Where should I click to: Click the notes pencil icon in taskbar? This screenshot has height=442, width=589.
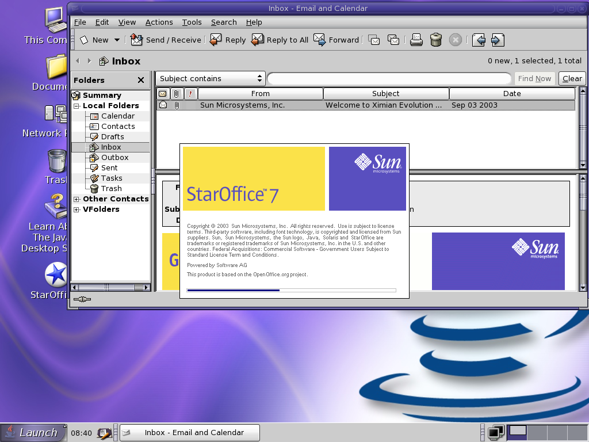(104, 433)
